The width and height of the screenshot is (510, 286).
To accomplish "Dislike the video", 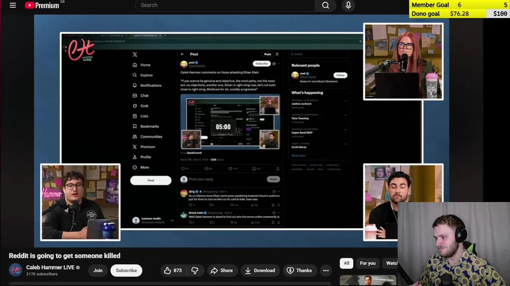I will [195, 271].
